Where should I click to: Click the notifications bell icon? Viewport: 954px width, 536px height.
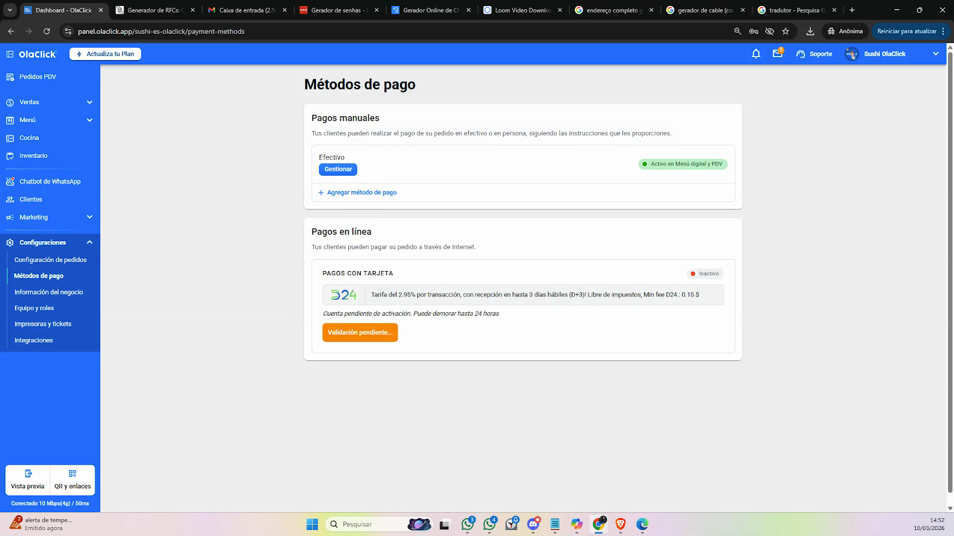click(756, 54)
